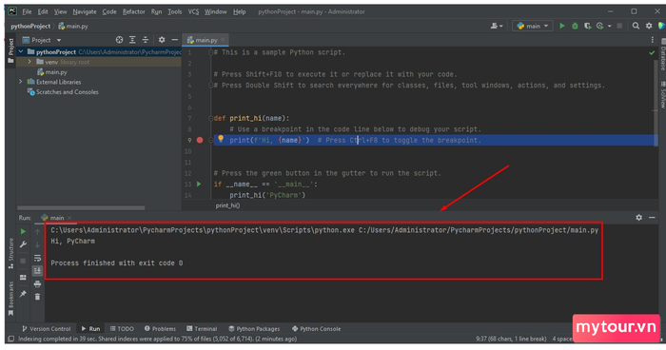Hide the Run tool window minus icon
Image resolution: width=666 pixels, height=350 pixels.
652,218
